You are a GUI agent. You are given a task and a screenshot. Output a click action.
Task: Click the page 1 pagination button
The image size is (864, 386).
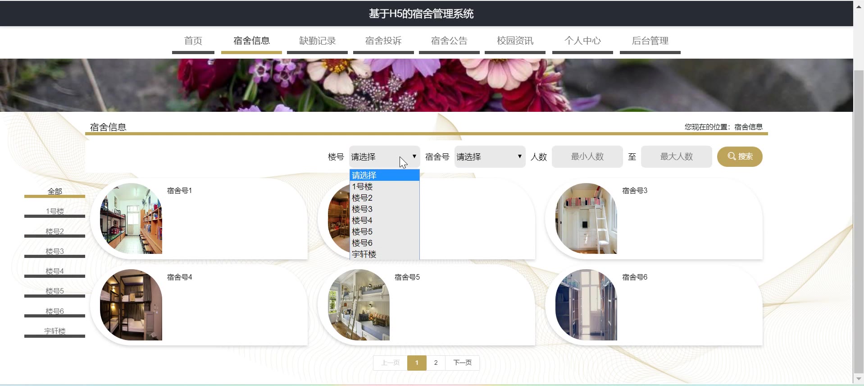tap(417, 363)
